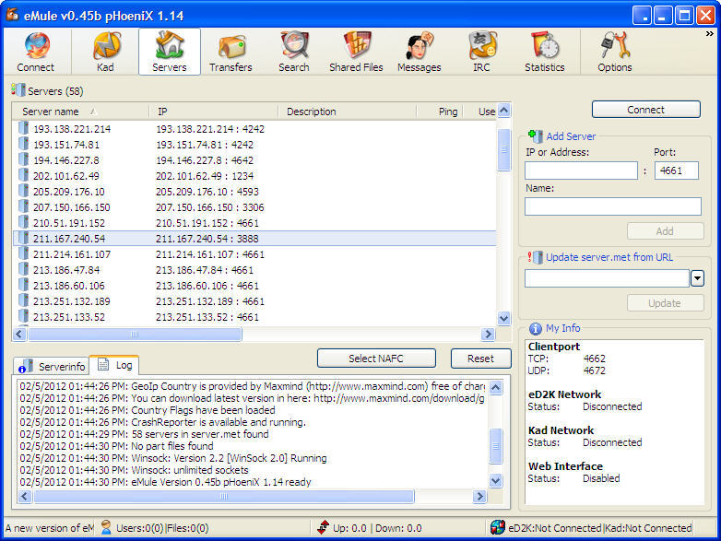Select server row 211.167.240.54
The width and height of the screenshot is (721, 541).
click(254, 238)
